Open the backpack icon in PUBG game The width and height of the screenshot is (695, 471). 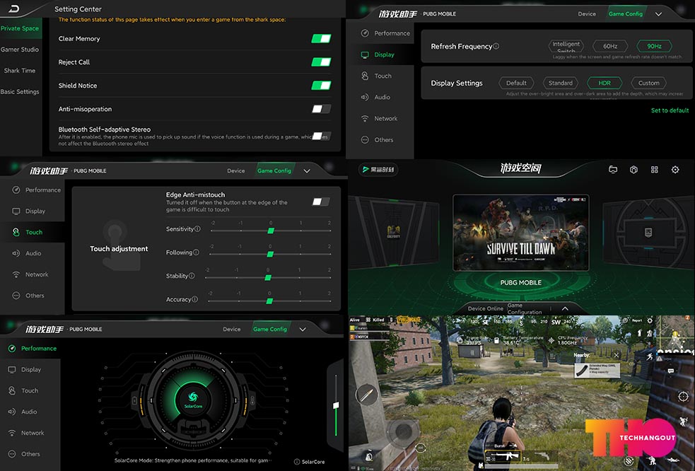[369, 455]
